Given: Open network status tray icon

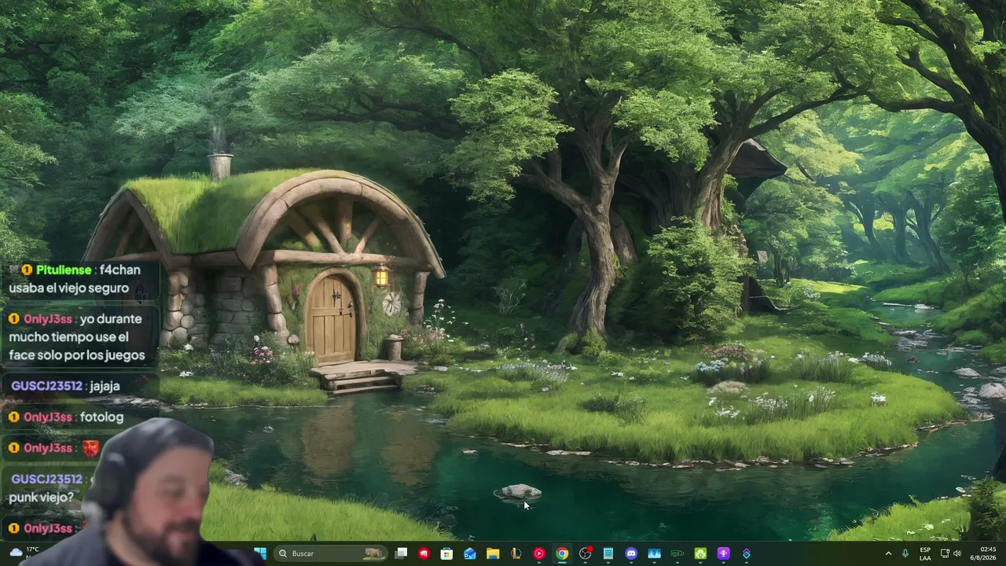Looking at the screenshot, I should 945,553.
